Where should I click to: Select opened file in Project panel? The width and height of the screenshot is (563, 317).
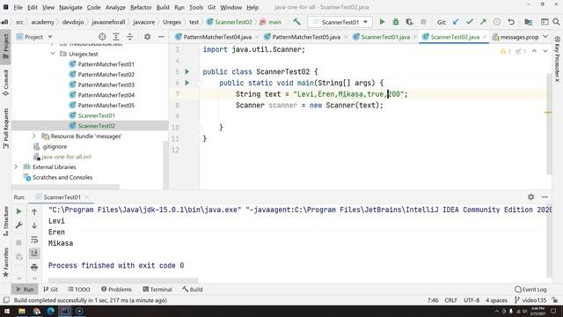[x=102, y=37]
